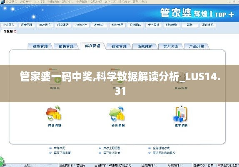Switch to the 进货管理 tab
239x167 pixels.
click(40, 46)
